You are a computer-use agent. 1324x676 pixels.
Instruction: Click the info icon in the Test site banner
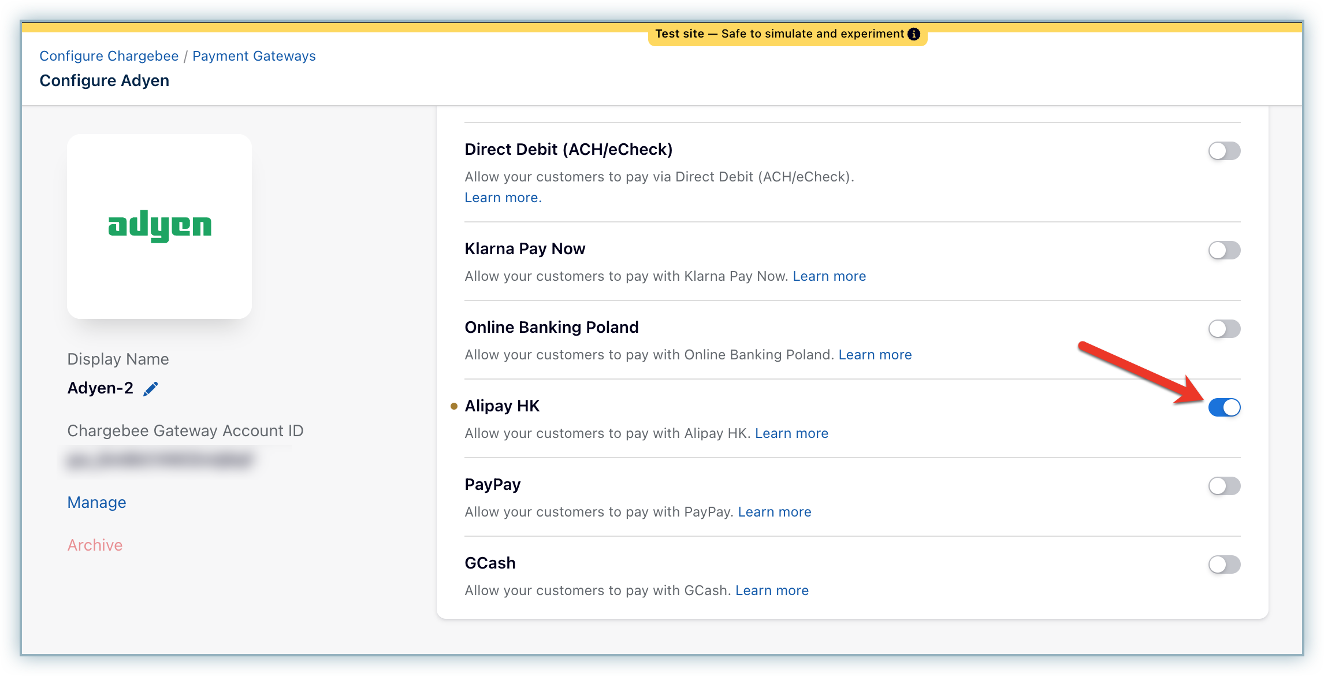point(914,34)
